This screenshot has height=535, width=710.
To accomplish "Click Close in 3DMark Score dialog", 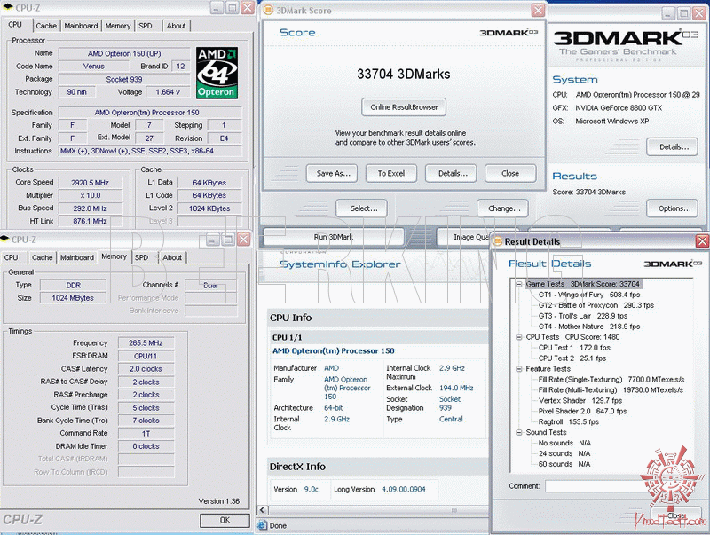I will click(x=510, y=173).
